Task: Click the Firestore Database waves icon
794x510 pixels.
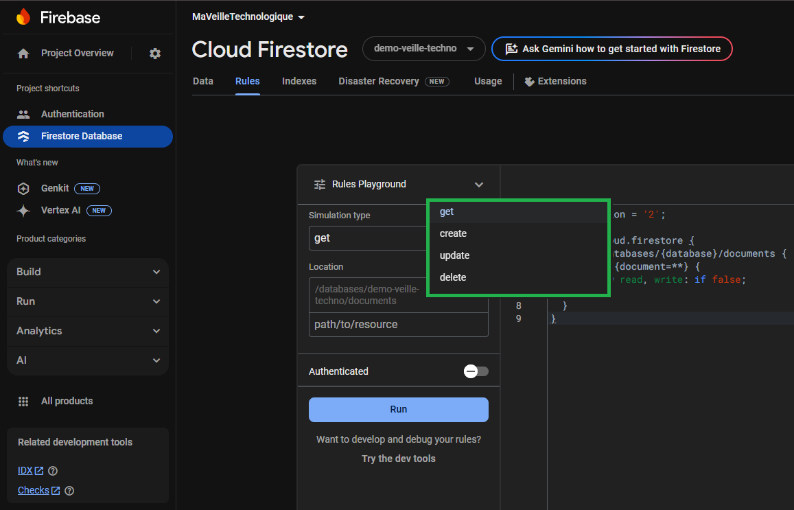Action: pyautogui.click(x=23, y=136)
